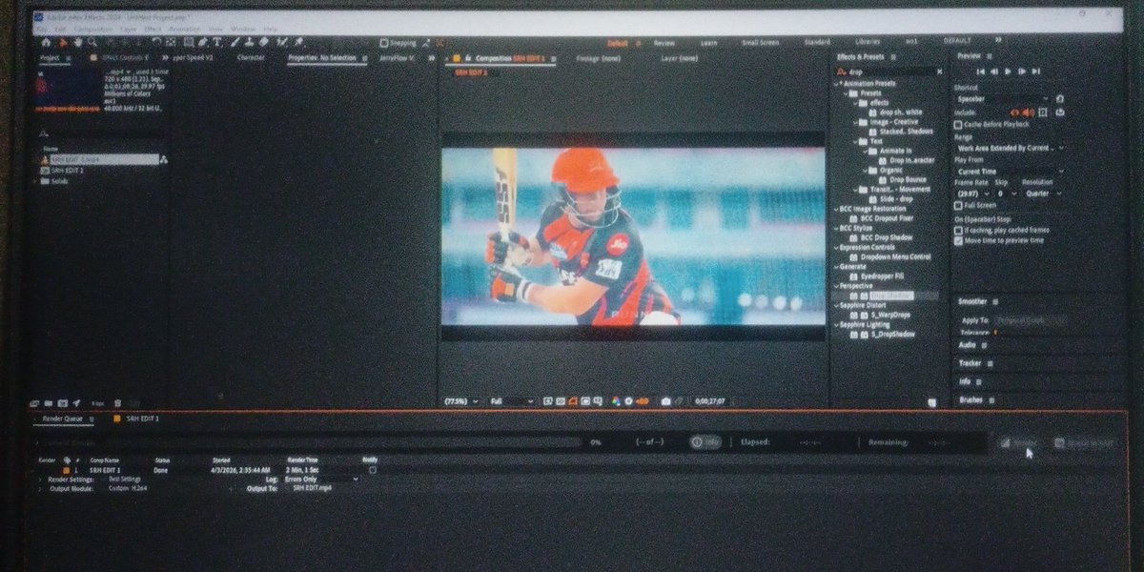Click the Play button in Preview panel

coord(1007,71)
